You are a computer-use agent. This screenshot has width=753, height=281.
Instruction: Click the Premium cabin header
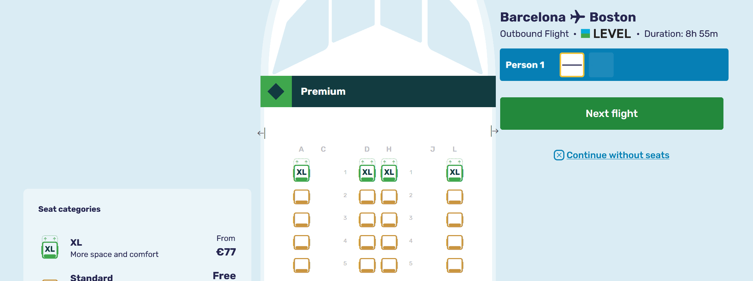(x=393, y=91)
